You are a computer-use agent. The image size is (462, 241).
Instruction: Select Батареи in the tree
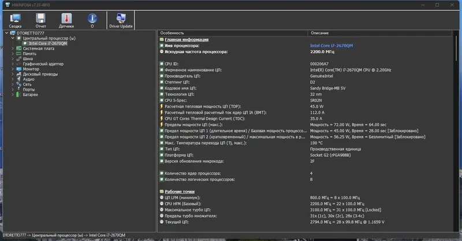tap(31, 95)
